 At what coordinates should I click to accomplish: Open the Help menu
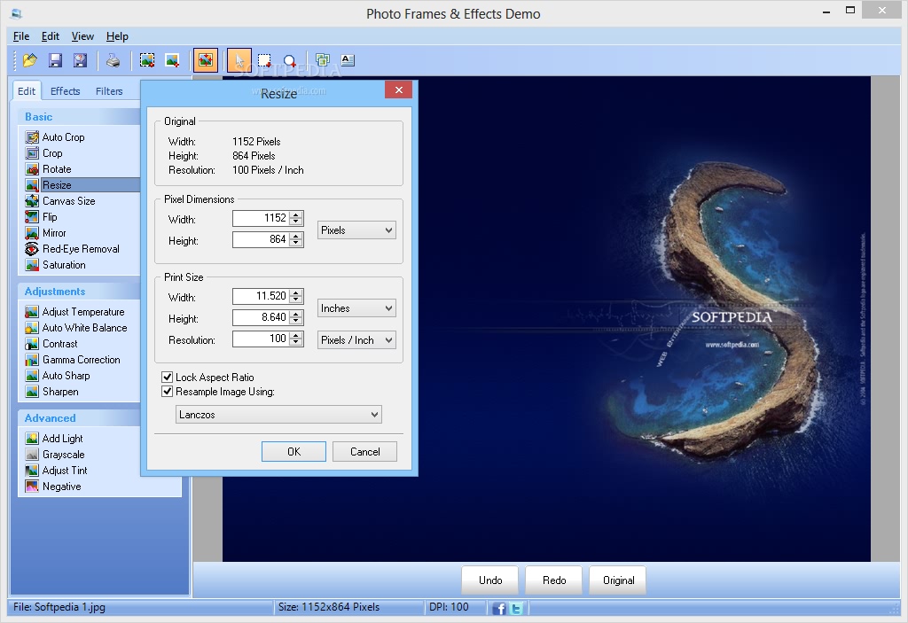click(x=117, y=36)
